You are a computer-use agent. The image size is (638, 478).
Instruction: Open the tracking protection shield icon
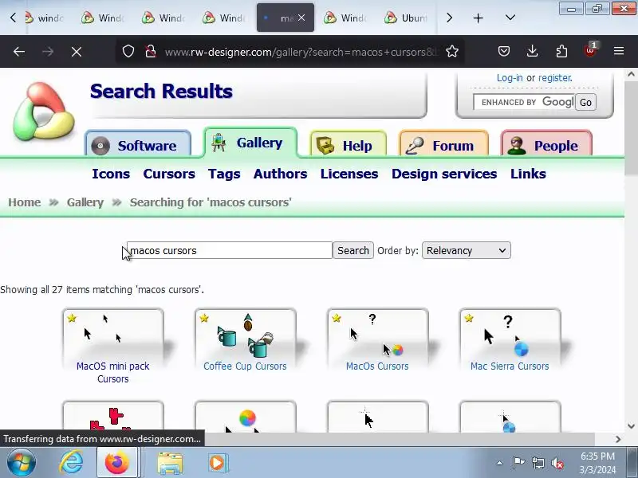coord(128,52)
